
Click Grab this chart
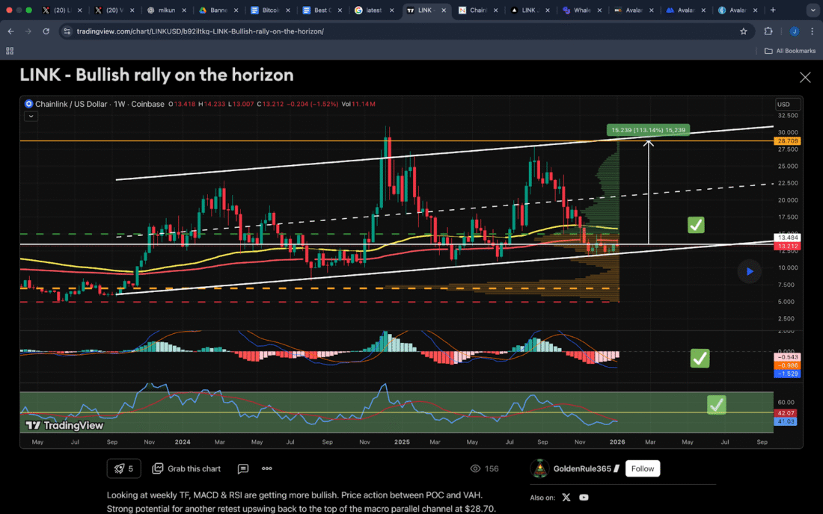coord(186,468)
